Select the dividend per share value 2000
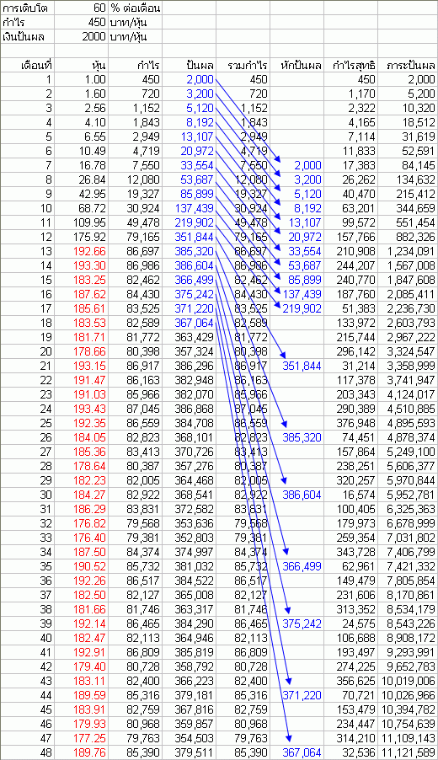This screenshot has width=438, height=760. 80,37
